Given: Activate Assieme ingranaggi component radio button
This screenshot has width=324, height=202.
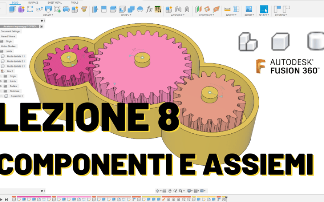Looking at the screenshot, I should point(41,26).
